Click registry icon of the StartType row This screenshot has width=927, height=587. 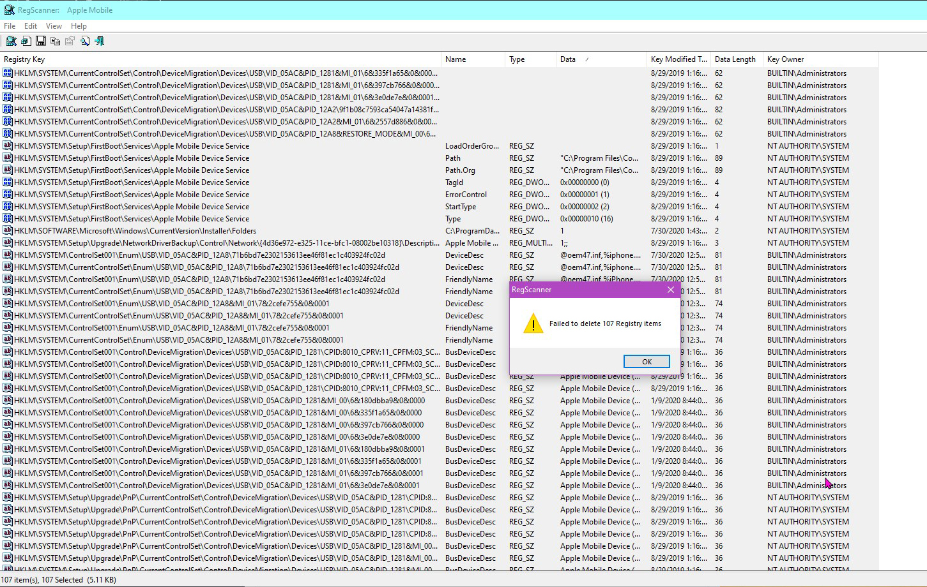tap(8, 207)
